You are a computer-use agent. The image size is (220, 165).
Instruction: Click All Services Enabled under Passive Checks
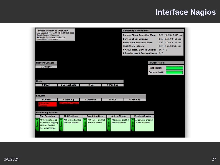(x=144, y=120)
